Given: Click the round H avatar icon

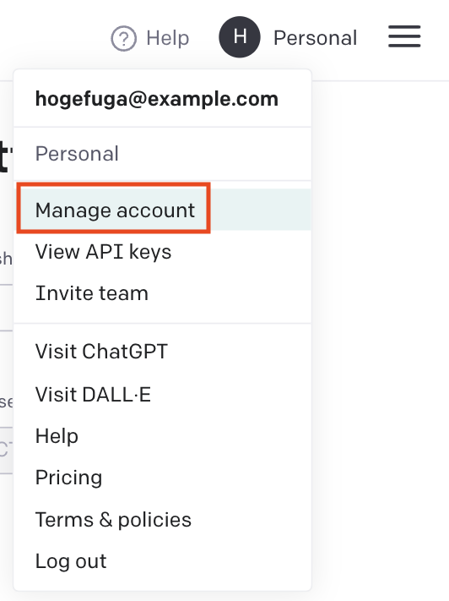Looking at the screenshot, I should (240, 37).
